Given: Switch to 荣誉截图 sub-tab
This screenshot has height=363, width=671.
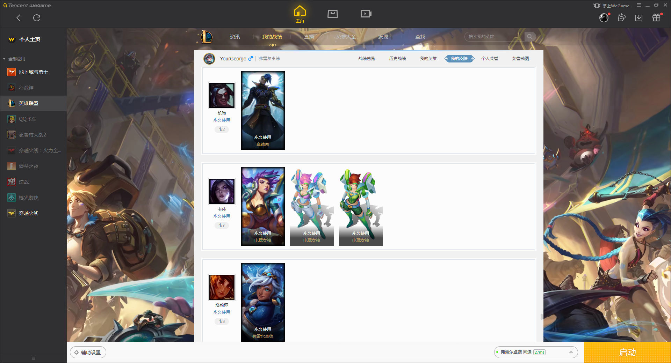Looking at the screenshot, I should click(520, 59).
